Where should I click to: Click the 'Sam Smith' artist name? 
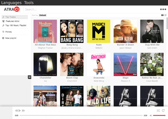coord(152,48)
